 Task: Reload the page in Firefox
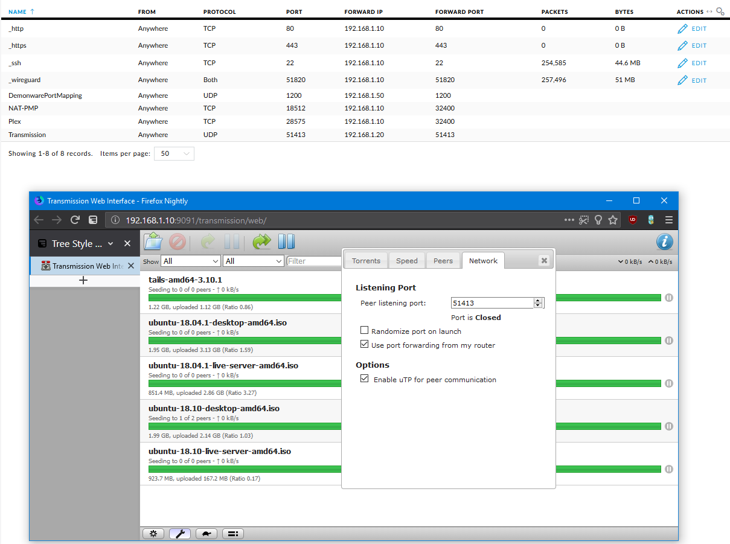[x=75, y=220]
